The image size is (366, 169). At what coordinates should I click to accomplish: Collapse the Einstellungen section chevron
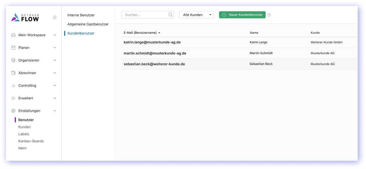click(x=55, y=111)
